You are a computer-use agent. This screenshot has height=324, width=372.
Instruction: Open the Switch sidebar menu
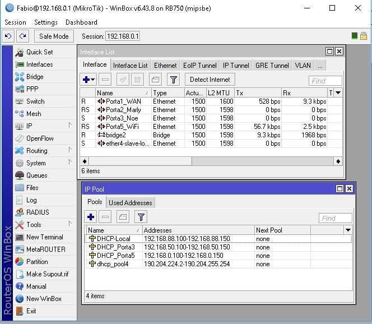click(45, 101)
